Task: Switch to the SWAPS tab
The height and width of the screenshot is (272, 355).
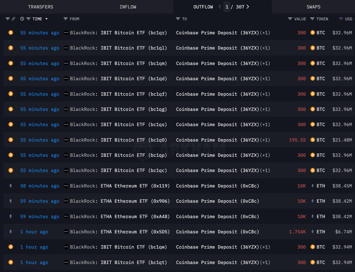Action: click(313, 7)
